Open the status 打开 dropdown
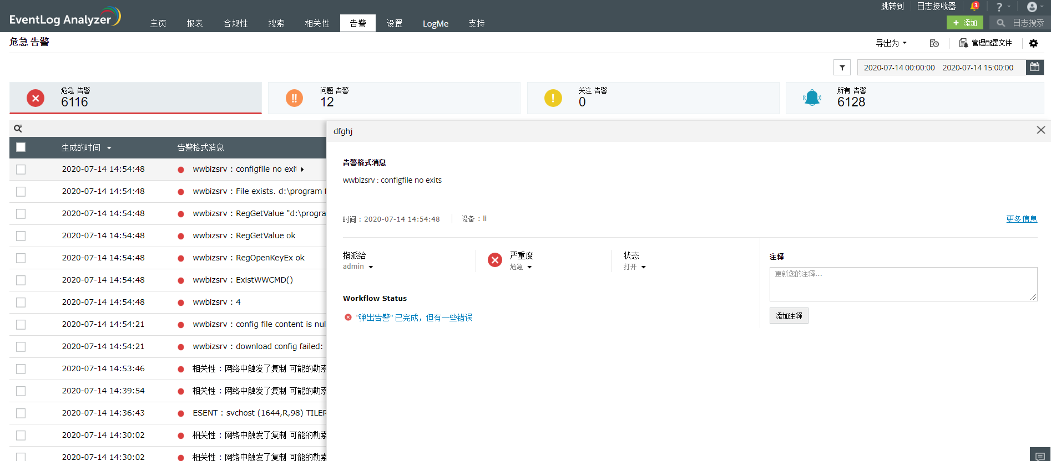The width and height of the screenshot is (1051, 461). coord(634,267)
